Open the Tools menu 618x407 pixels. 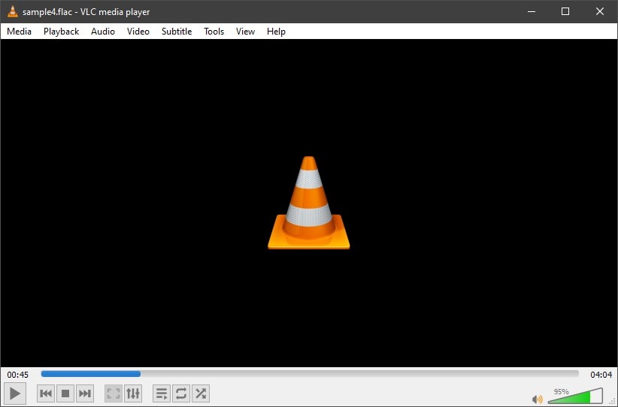pyautogui.click(x=214, y=32)
